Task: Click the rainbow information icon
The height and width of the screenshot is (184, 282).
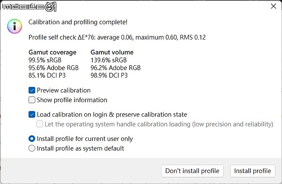Action: click(x=14, y=26)
